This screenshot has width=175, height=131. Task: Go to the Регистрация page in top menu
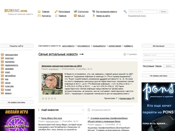(x=64, y=12)
